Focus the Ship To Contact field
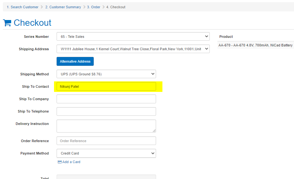This screenshot has width=294, height=179. point(106,86)
